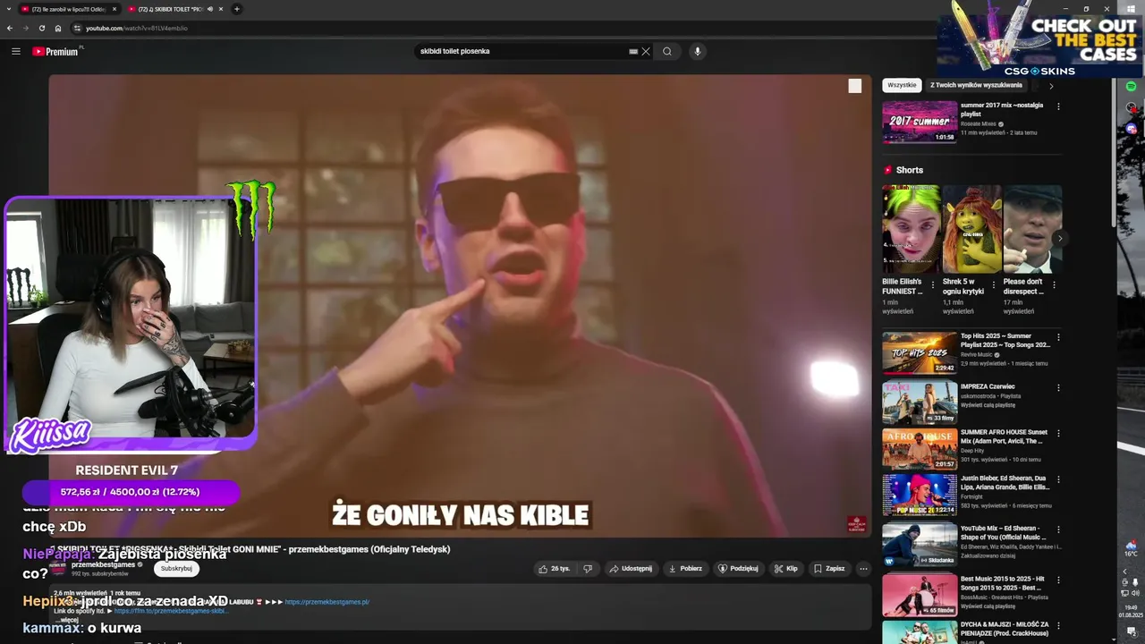
Task: Clear the search box with X icon
Action: [646, 51]
